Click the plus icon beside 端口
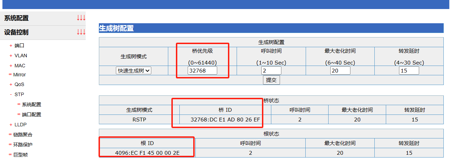 pos(11,45)
